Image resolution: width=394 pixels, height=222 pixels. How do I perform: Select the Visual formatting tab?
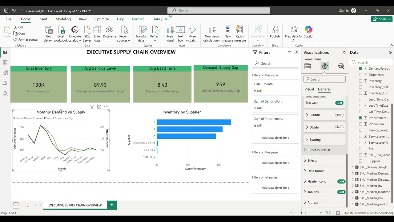309,89
